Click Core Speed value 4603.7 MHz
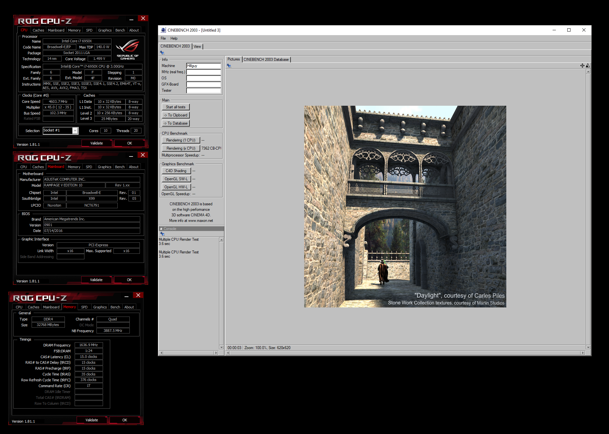This screenshot has height=434, width=609. point(58,102)
